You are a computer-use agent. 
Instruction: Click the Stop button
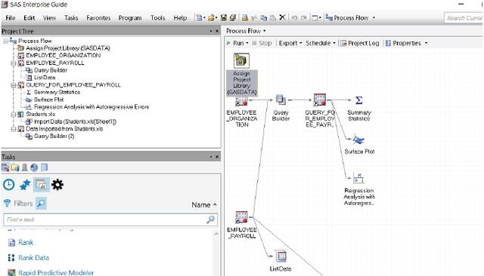262,43
